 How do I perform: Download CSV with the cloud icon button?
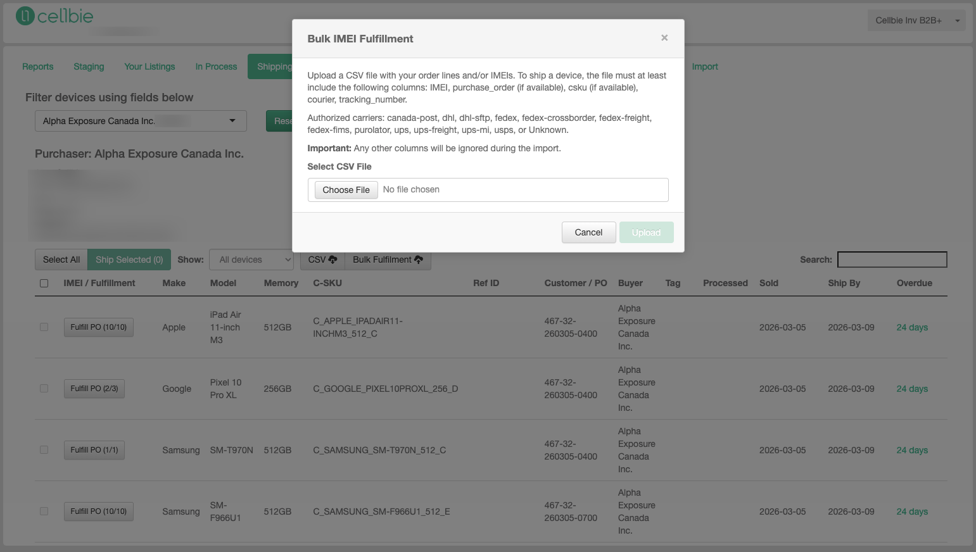(322, 260)
